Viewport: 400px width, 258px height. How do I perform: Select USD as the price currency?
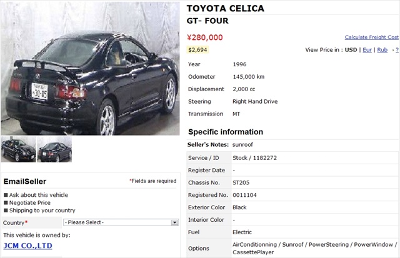(x=351, y=49)
